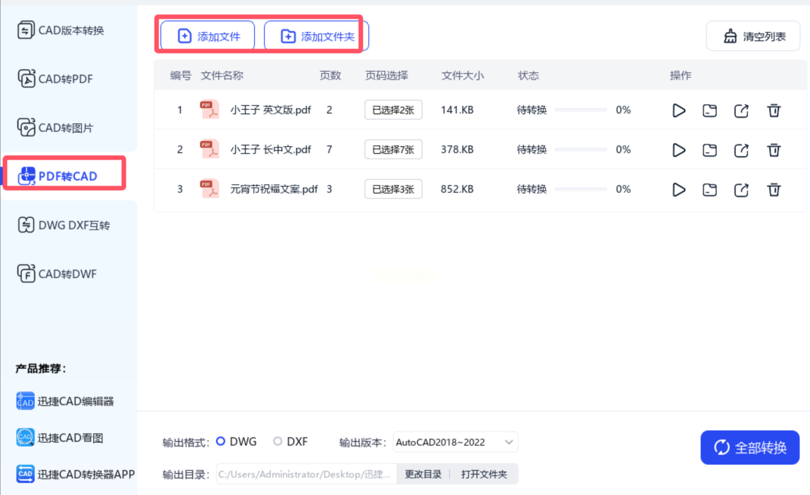Open 迅捷CAD看图 product icon
The width and height of the screenshot is (810, 495).
(26, 437)
